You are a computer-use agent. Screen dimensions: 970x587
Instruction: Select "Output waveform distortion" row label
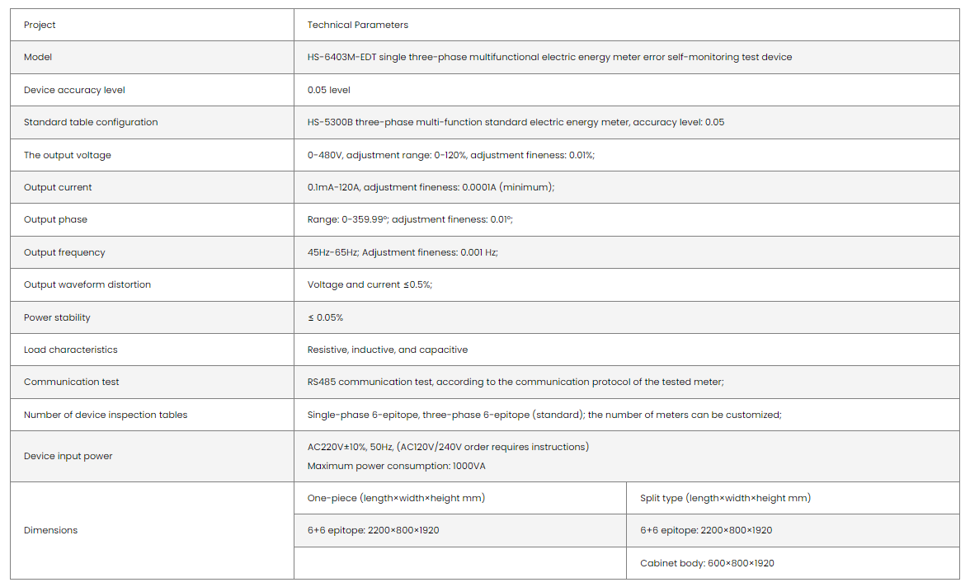[x=87, y=284]
